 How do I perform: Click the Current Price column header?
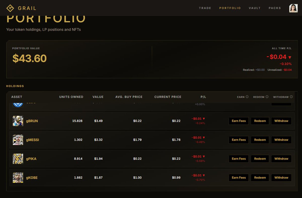pos(168,97)
